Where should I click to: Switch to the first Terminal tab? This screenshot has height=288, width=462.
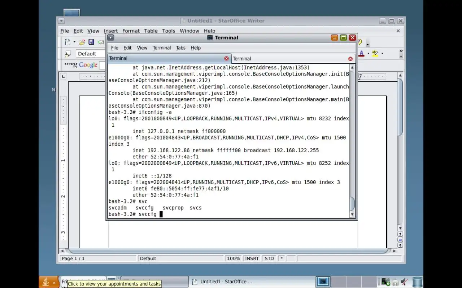click(169, 58)
